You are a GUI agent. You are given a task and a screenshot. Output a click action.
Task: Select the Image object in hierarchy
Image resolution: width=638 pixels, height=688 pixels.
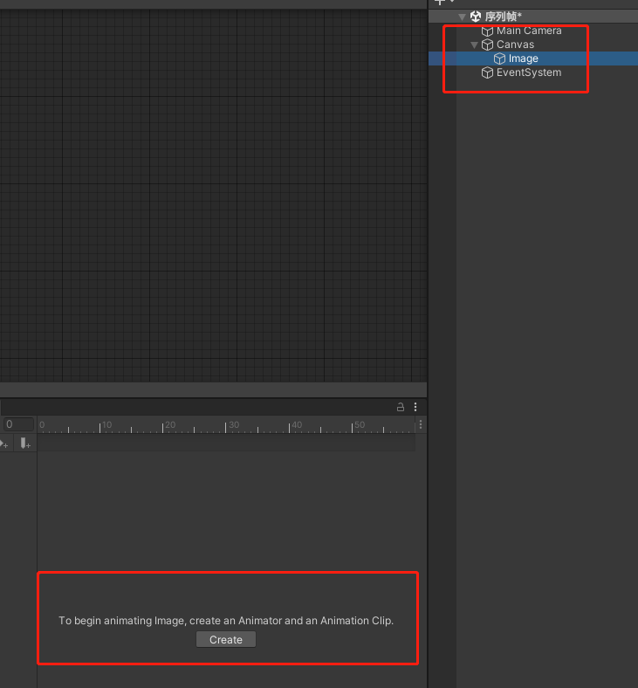[x=523, y=58]
